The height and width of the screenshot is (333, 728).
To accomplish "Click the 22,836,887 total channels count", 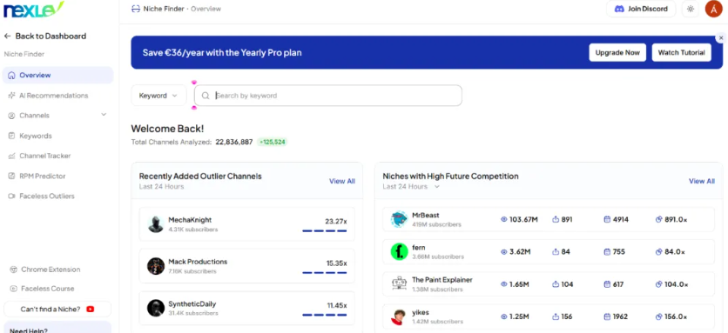I will 234,142.
